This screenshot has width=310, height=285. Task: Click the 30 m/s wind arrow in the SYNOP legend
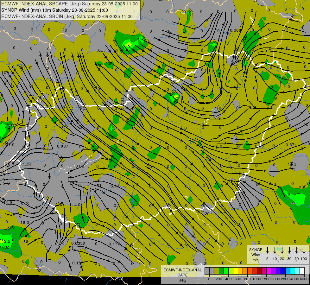point(289,250)
